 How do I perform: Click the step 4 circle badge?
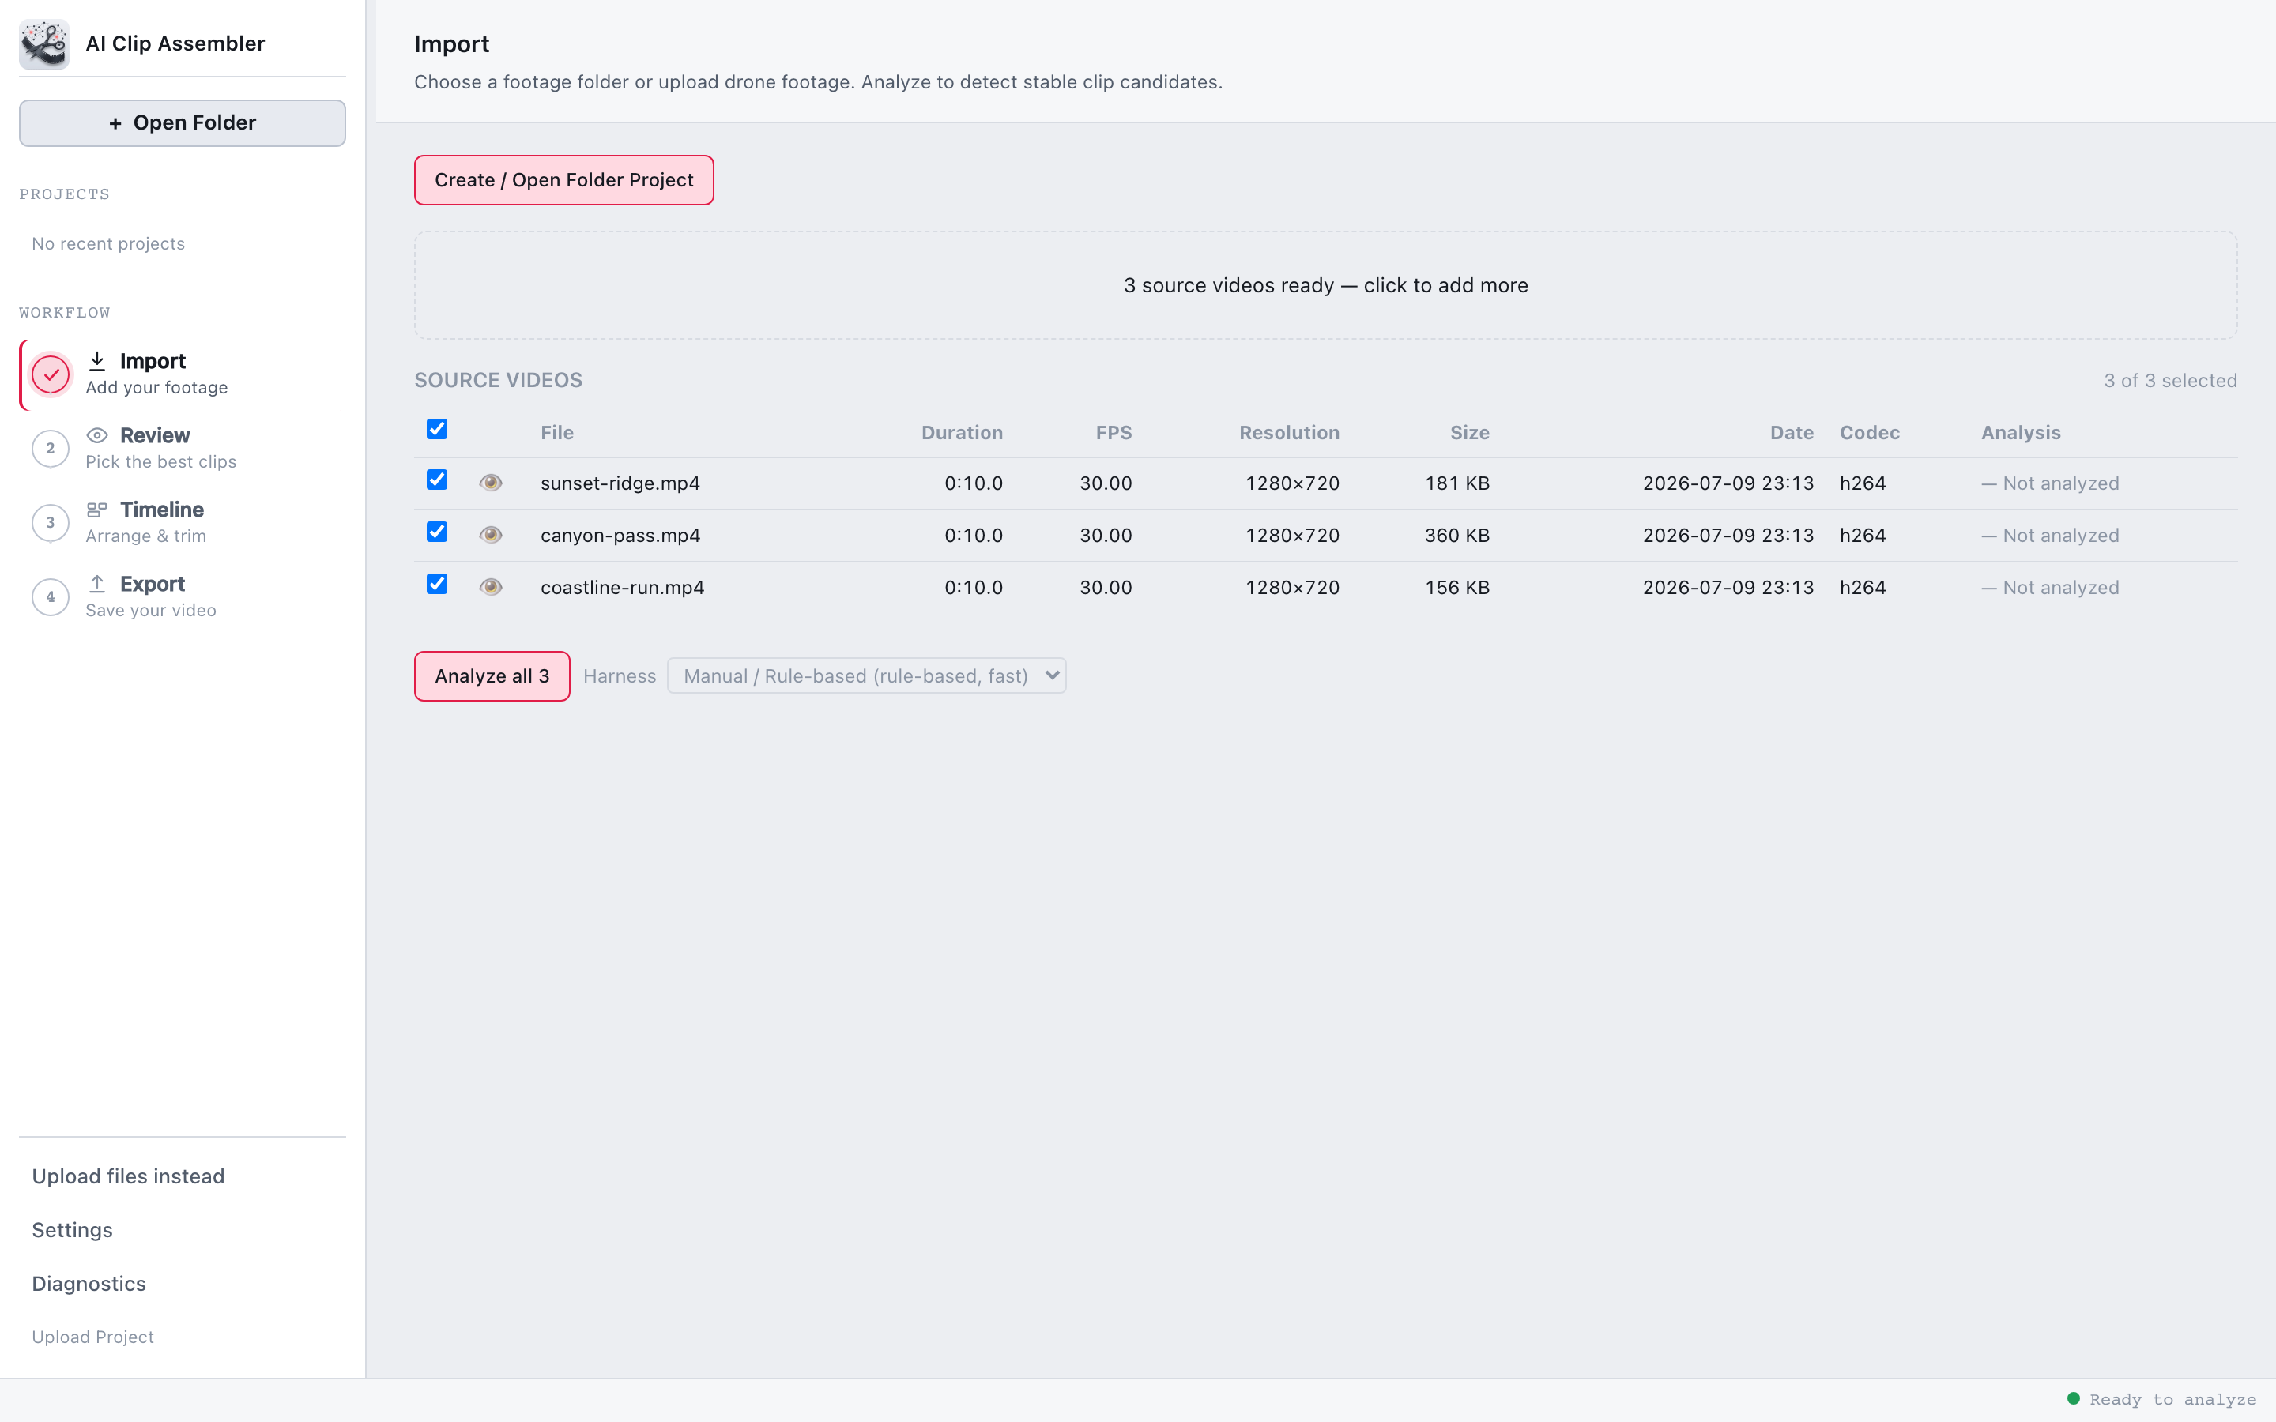(x=51, y=597)
